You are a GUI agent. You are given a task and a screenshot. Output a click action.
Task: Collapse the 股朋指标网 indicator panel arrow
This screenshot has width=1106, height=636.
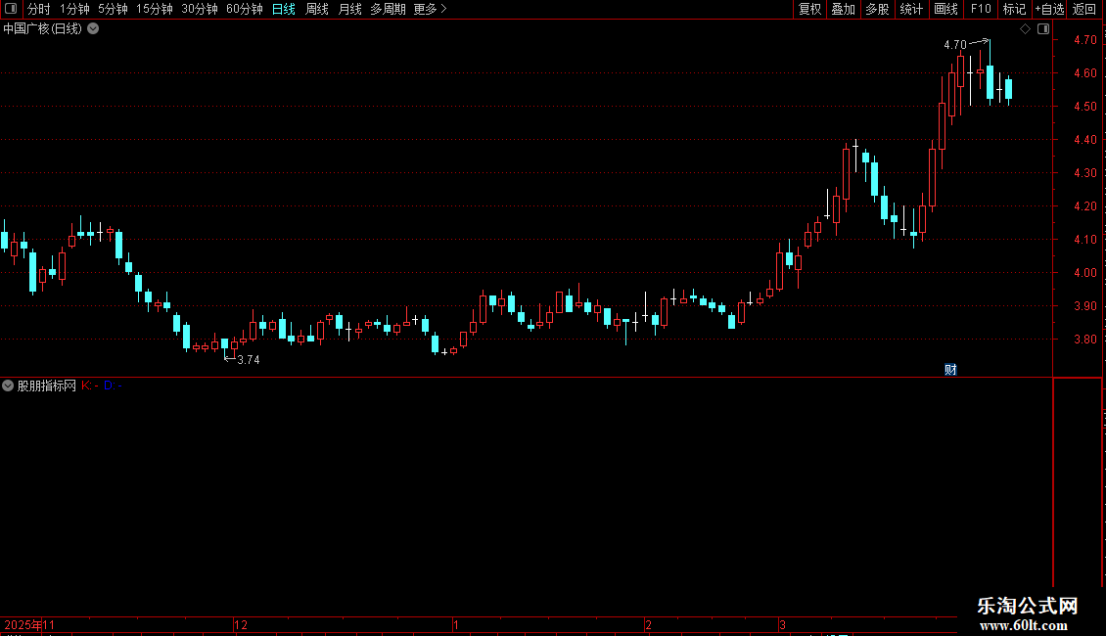(x=8, y=386)
